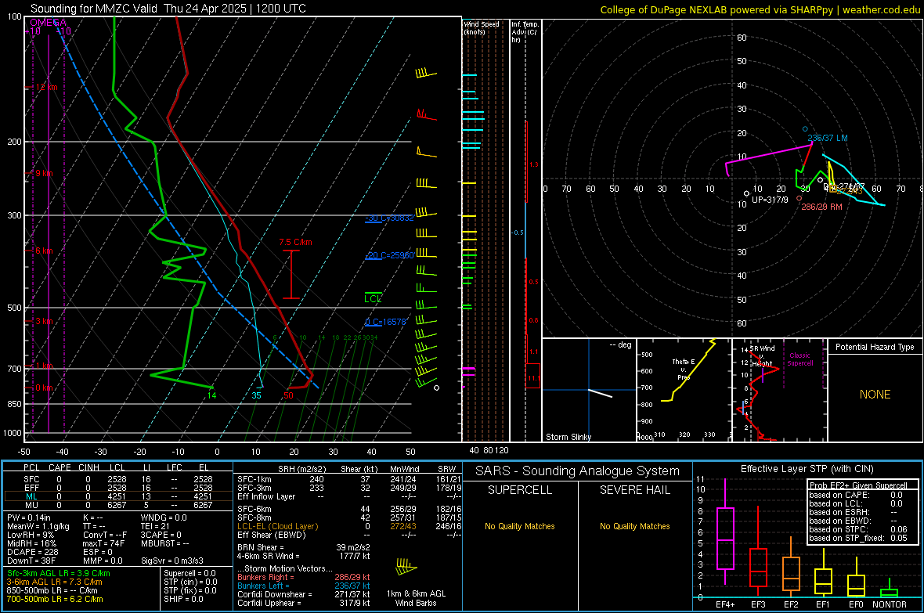Click No Quality Matches under SUPERCELL
The height and width of the screenshot is (613, 924).
coord(520,526)
